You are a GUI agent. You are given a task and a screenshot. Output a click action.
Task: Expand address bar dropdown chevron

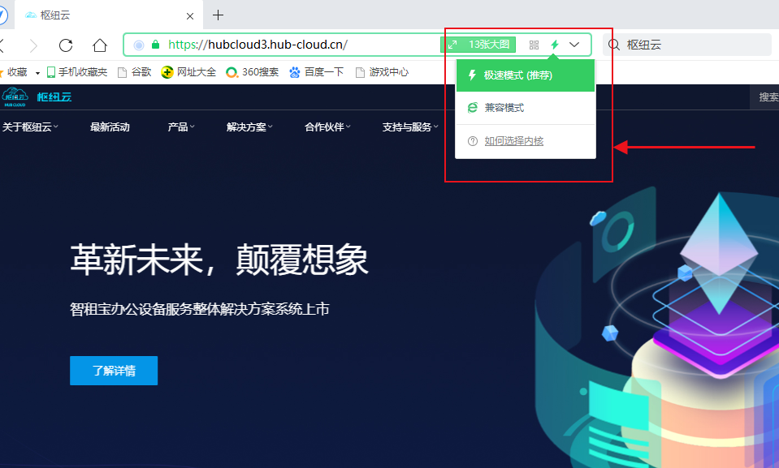[x=575, y=45]
